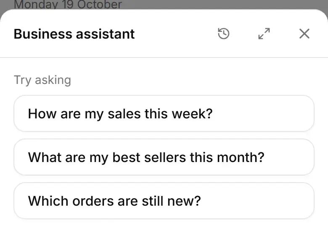The image size is (328, 230).
Task: Close the Business assistant panel
Action: tap(304, 34)
